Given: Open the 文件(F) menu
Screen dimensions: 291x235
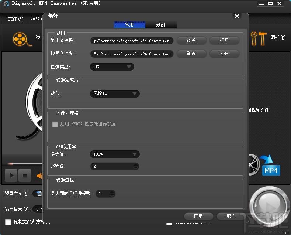Looking at the screenshot, I should [16, 19].
